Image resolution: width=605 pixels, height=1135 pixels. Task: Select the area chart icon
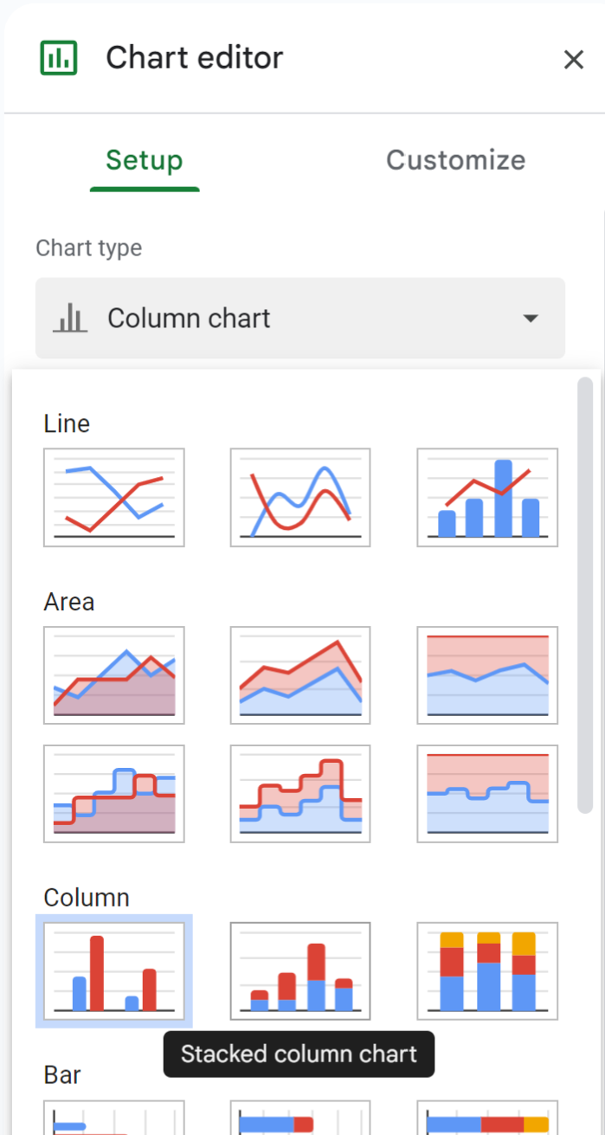[x=114, y=675]
